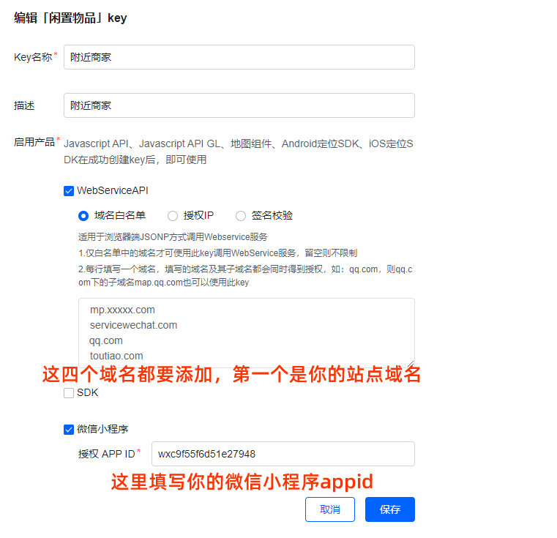
Task: Save the key with 保存 button
Action: coord(389,509)
